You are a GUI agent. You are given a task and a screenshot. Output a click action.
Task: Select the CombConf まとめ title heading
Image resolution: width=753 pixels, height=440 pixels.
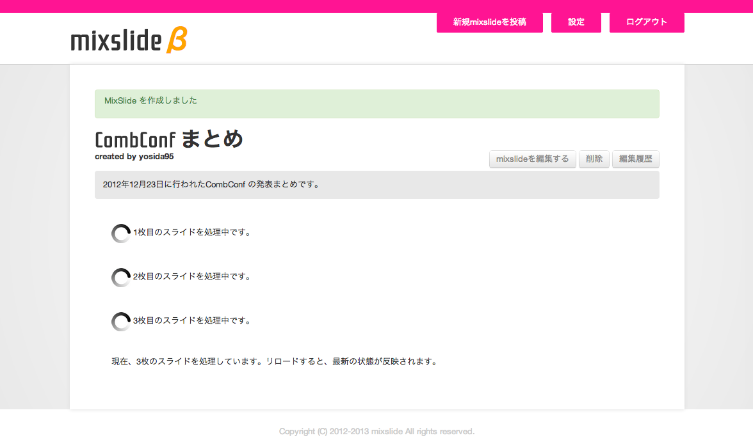(169, 139)
